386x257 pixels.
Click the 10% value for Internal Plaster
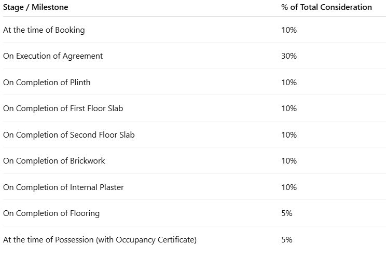pyautogui.click(x=289, y=187)
